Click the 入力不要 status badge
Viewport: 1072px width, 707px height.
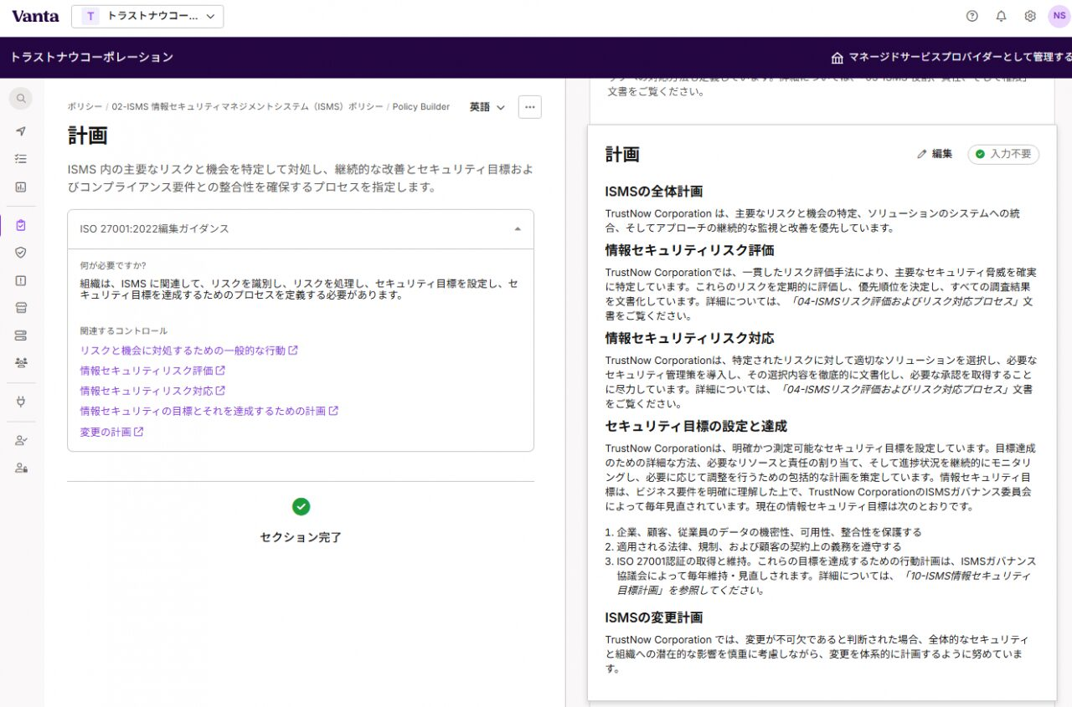coord(1003,154)
